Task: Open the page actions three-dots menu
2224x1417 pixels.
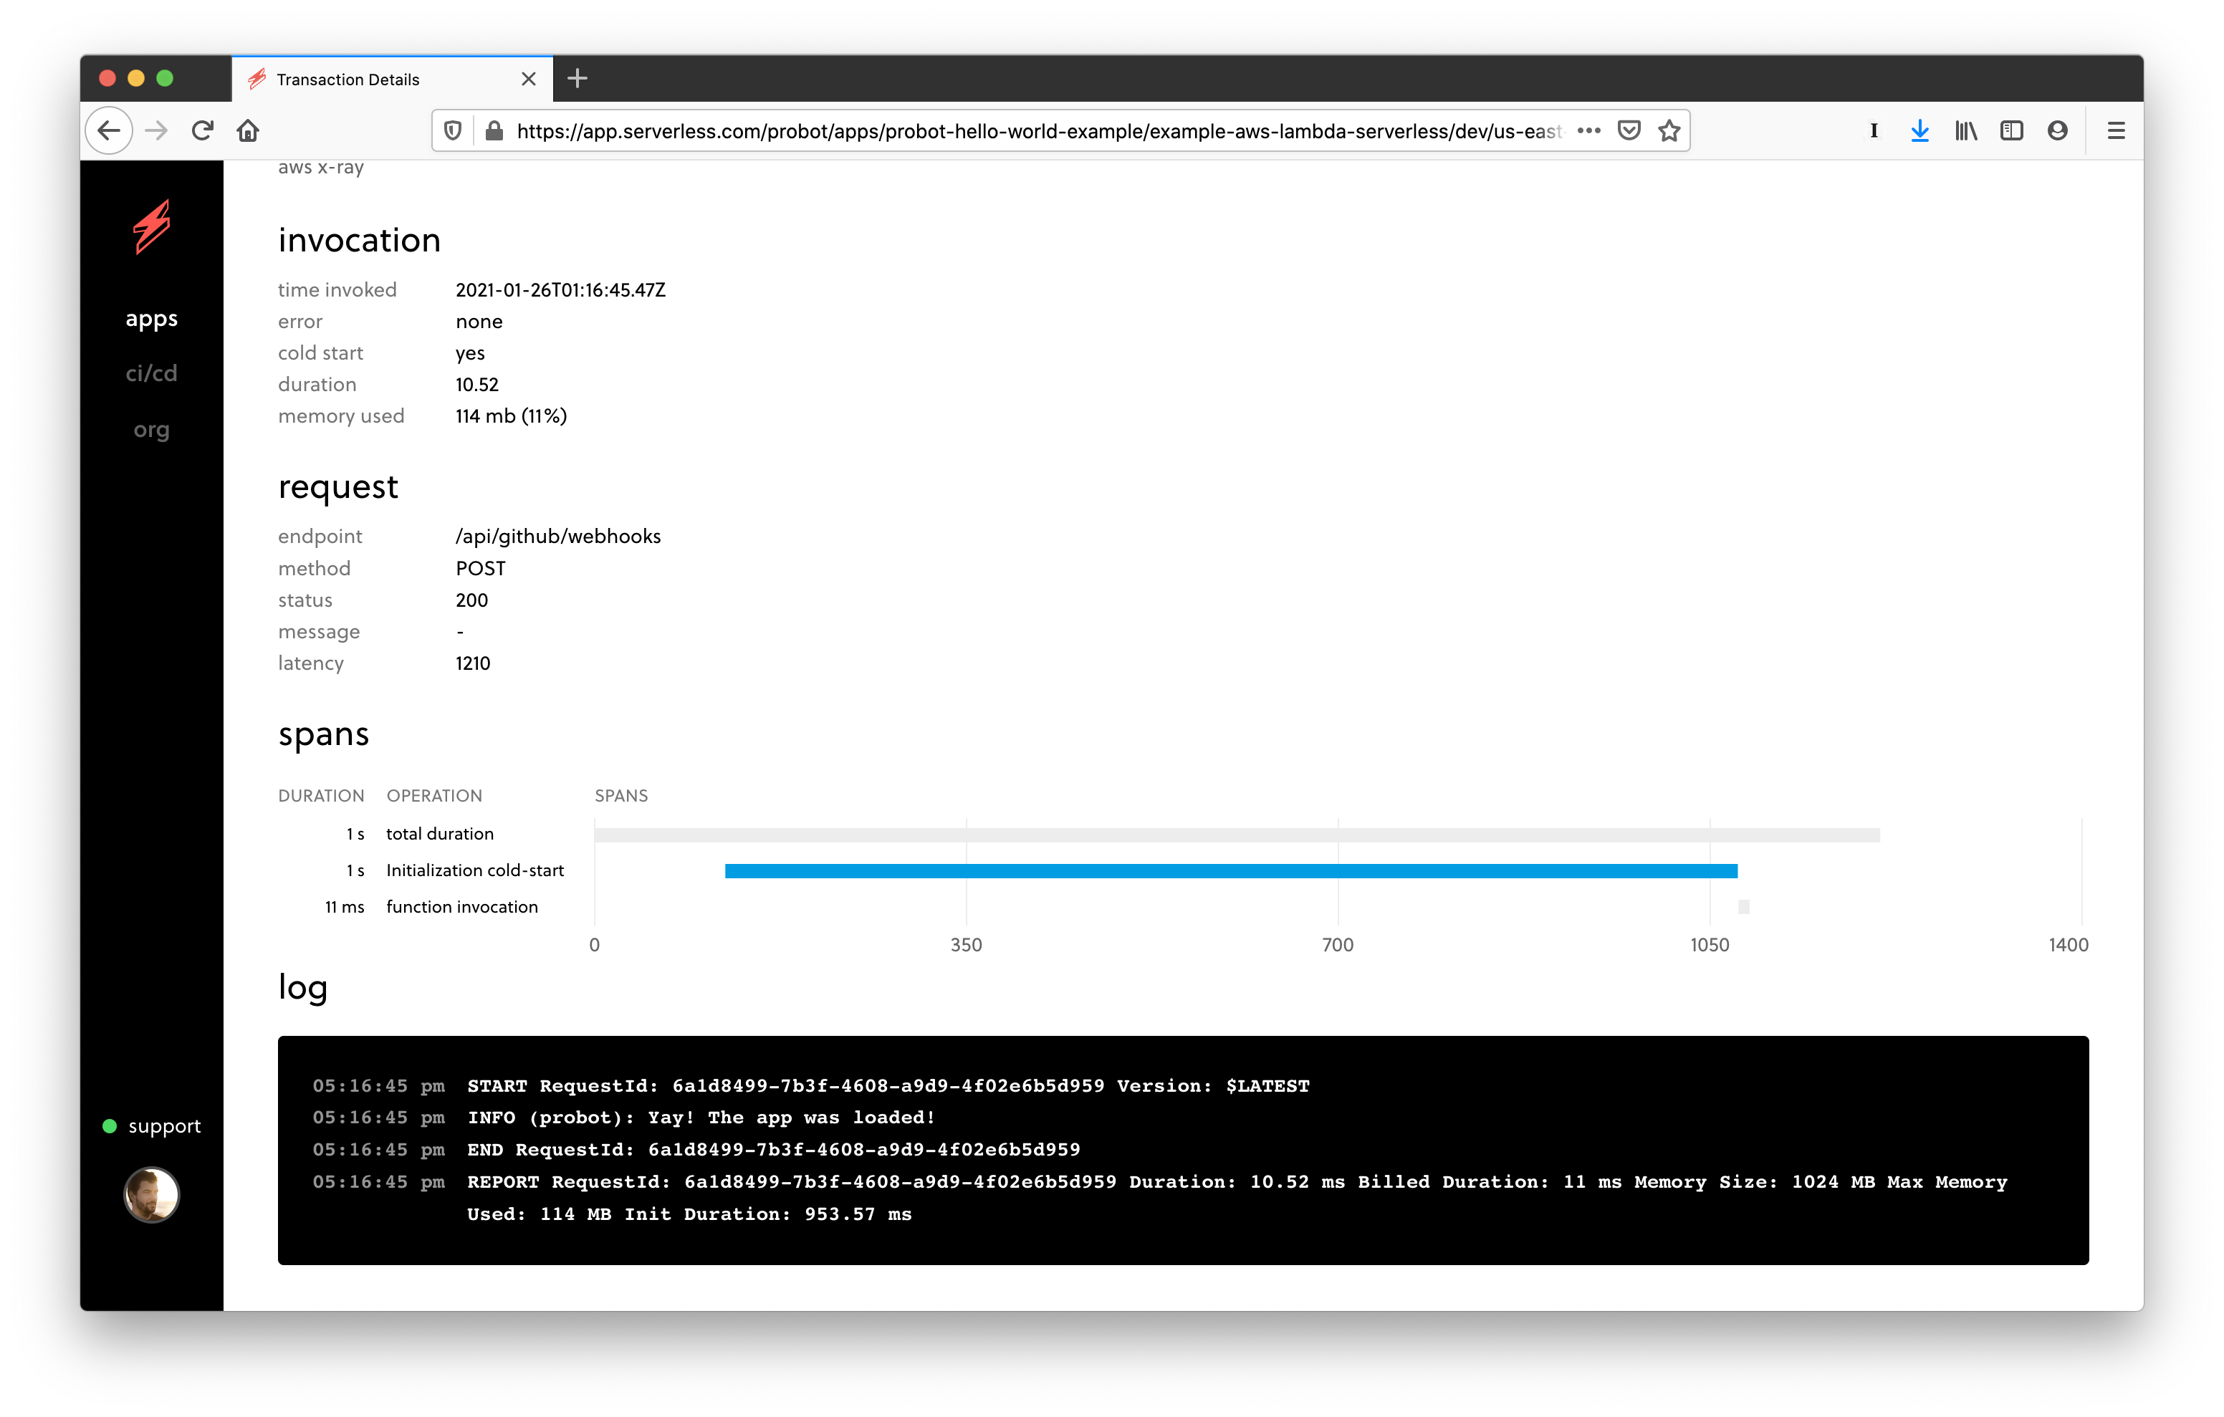Action: coord(1588,130)
